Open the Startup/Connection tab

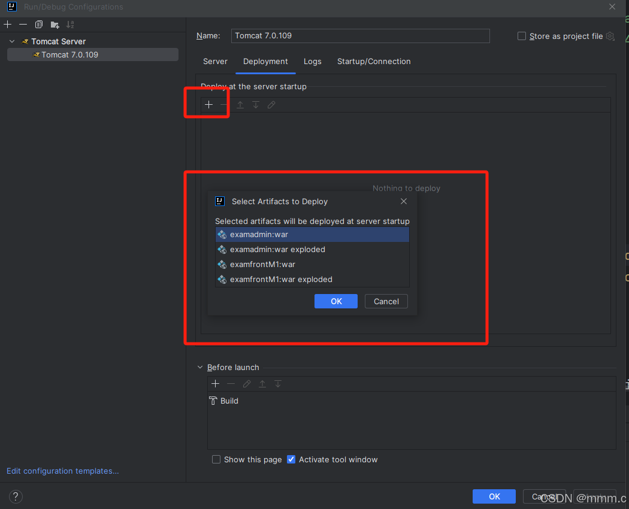pyautogui.click(x=374, y=61)
